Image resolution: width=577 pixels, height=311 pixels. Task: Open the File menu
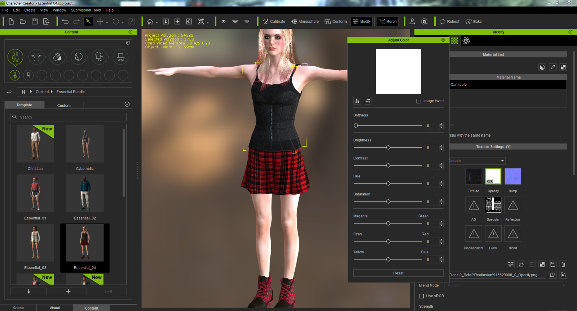pyautogui.click(x=5, y=10)
